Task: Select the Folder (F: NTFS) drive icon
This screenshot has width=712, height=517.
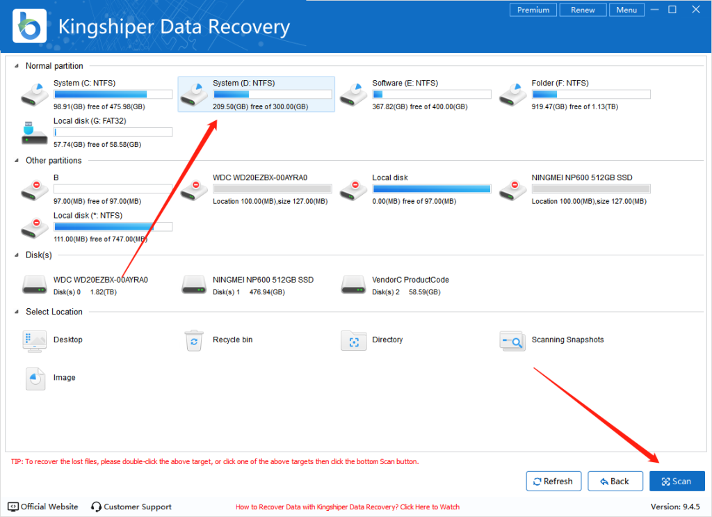Action: click(x=512, y=95)
